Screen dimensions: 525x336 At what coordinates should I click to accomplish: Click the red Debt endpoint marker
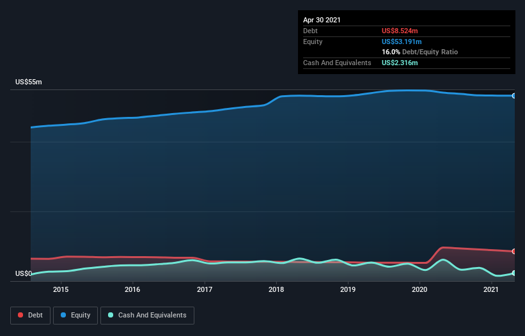(x=513, y=252)
